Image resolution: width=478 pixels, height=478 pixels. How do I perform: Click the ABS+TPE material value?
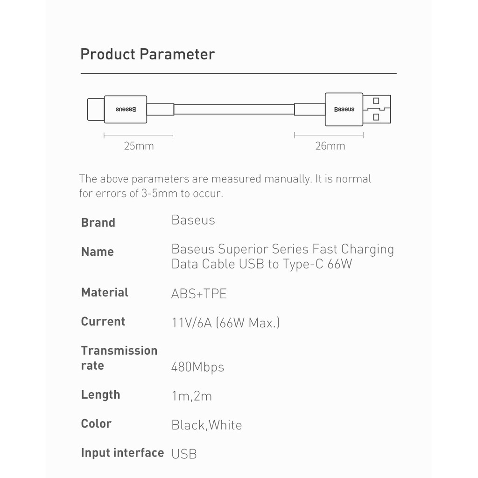click(x=199, y=294)
